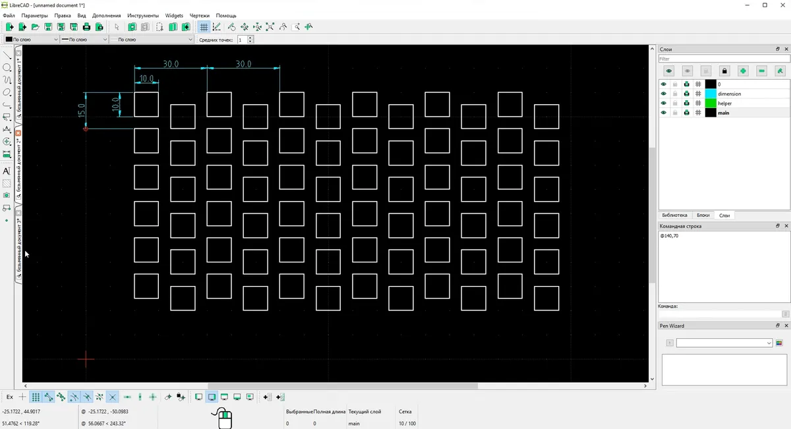
Task: Toggle Snap on Grid in bottom toolbar
Action: [x=36, y=397]
